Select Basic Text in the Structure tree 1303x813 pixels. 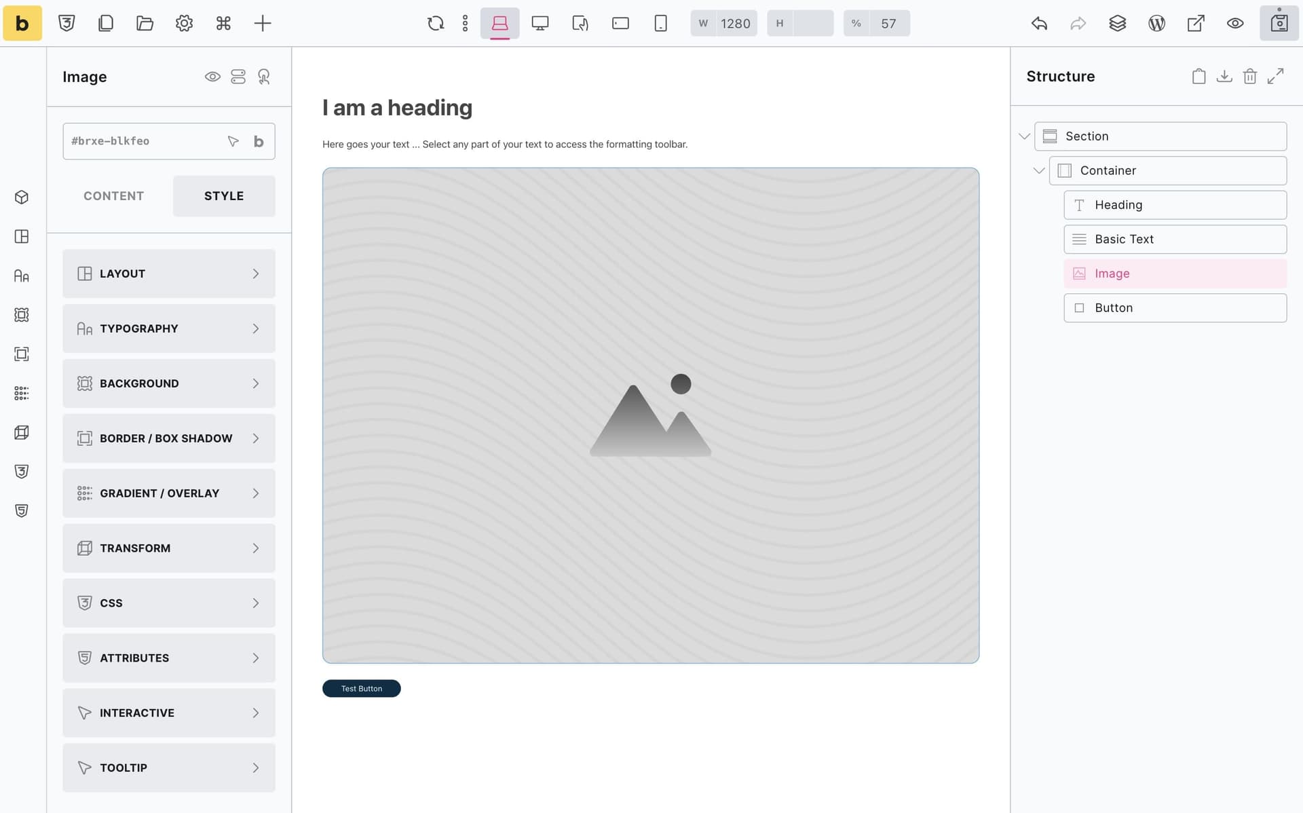point(1175,240)
